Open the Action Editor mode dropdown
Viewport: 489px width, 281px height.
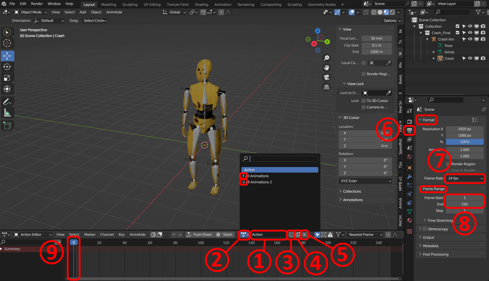coord(33,235)
